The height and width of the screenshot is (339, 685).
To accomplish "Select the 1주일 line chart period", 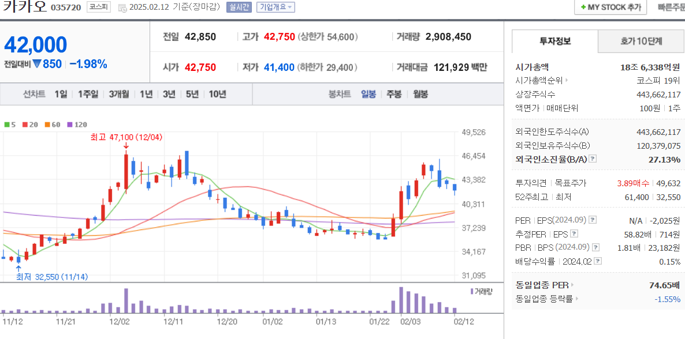I will (88, 94).
